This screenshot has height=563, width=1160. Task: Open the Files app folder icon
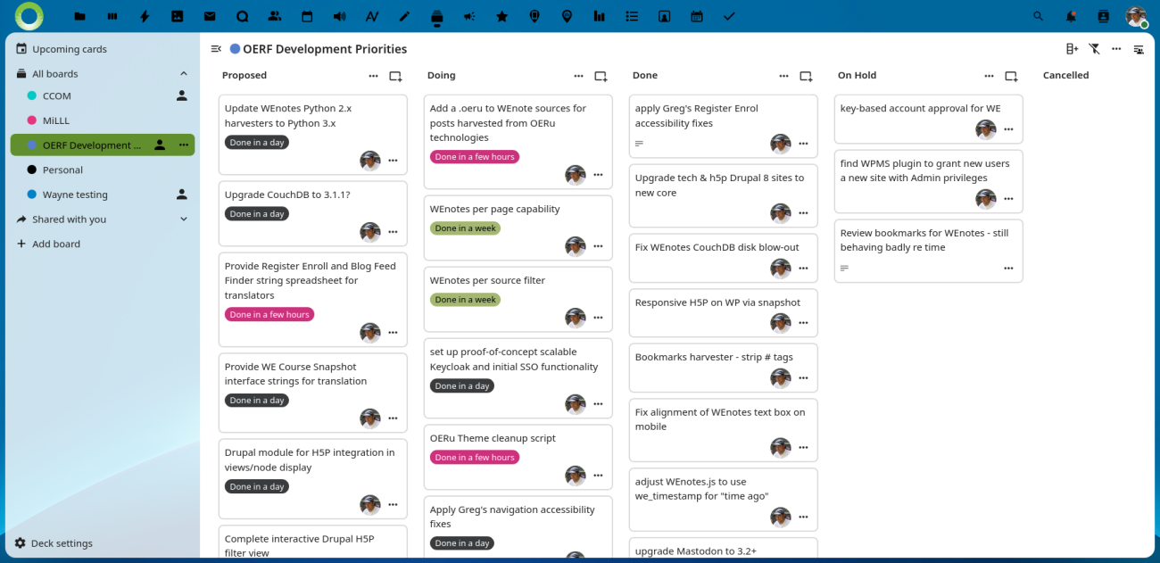[x=80, y=16]
